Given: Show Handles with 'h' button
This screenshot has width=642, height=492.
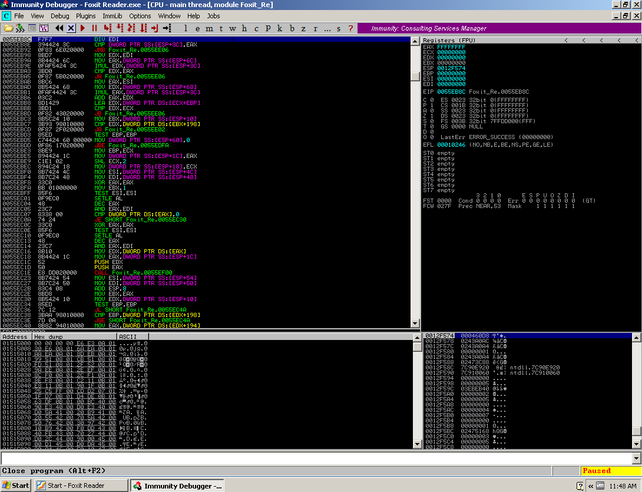Looking at the screenshot, I should pos(244,28).
